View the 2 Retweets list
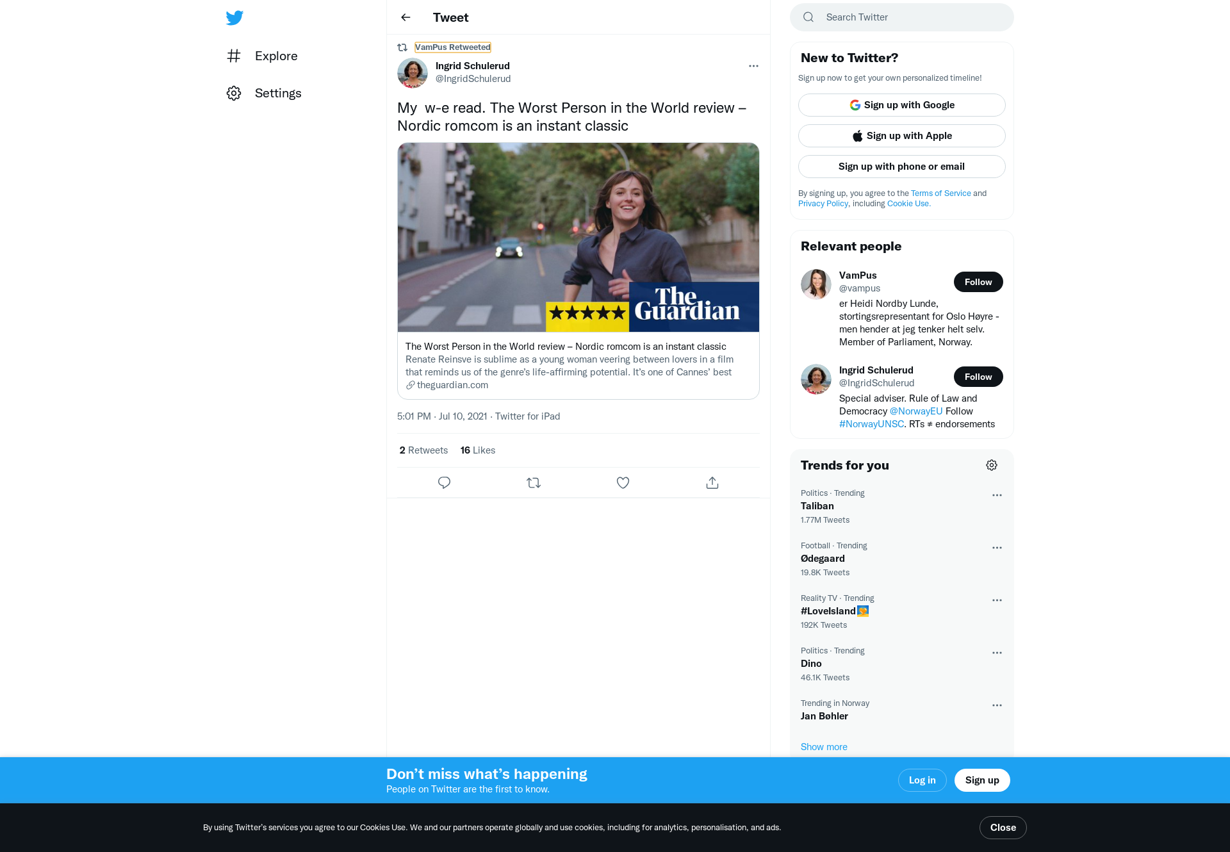The image size is (1230, 852). [423, 450]
